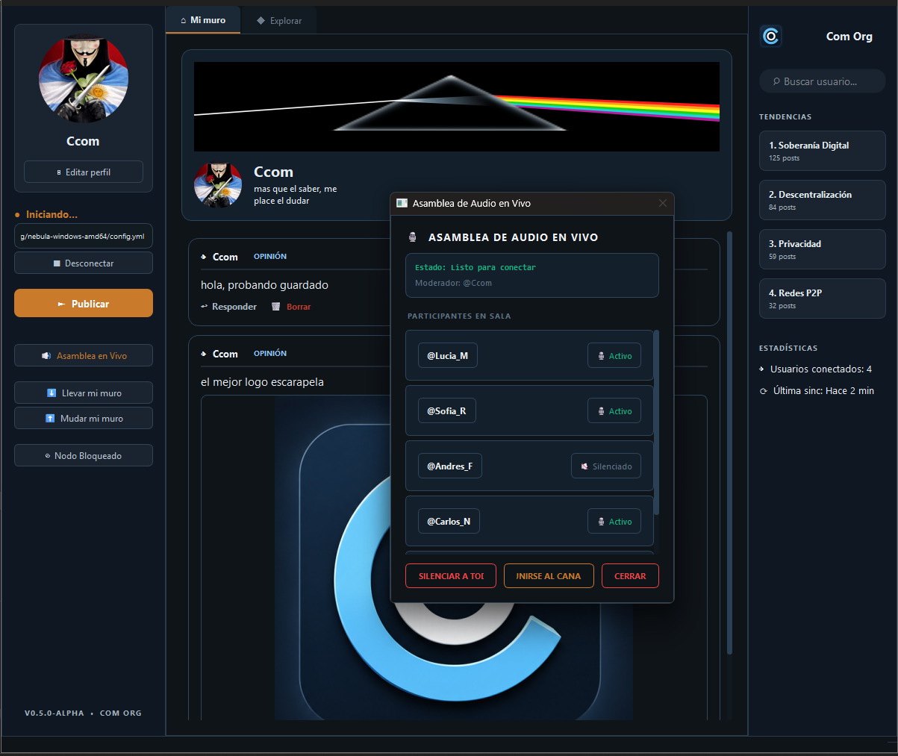Click the download arrow icon on Llevar mi muro
898x756 pixels.
(52, 393)
